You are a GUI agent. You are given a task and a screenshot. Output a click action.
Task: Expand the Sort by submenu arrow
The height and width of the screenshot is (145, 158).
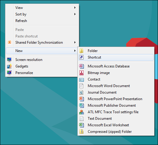(x=75, y=14)
